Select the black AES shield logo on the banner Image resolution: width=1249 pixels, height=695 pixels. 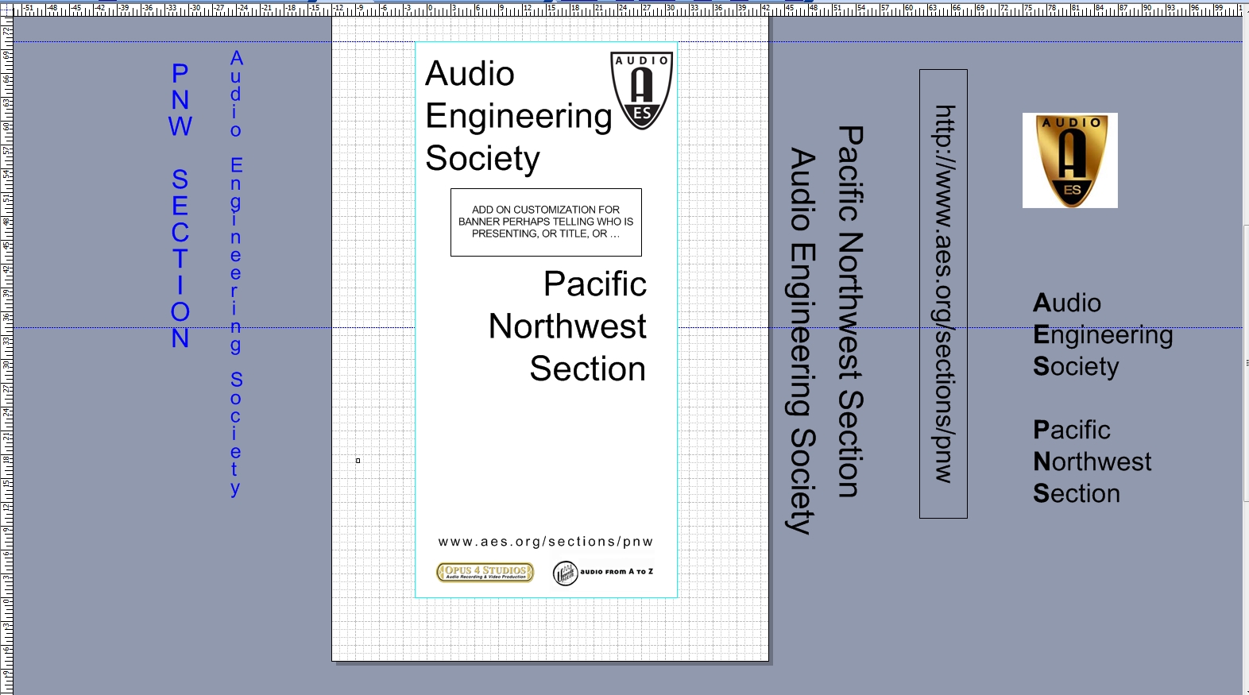(x=641, y=91)
